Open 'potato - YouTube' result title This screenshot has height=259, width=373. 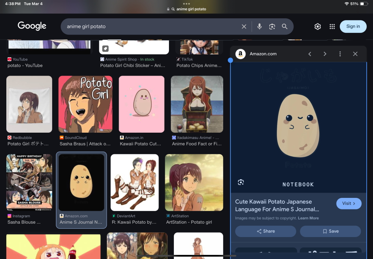25,66
